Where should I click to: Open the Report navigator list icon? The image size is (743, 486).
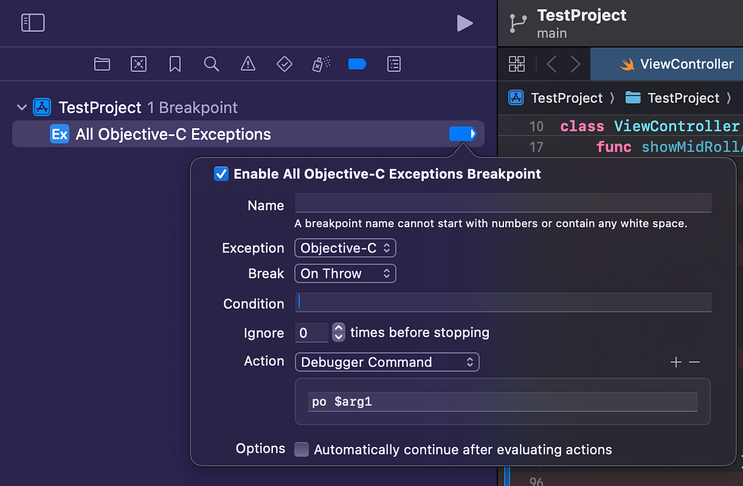coord(394,64)
